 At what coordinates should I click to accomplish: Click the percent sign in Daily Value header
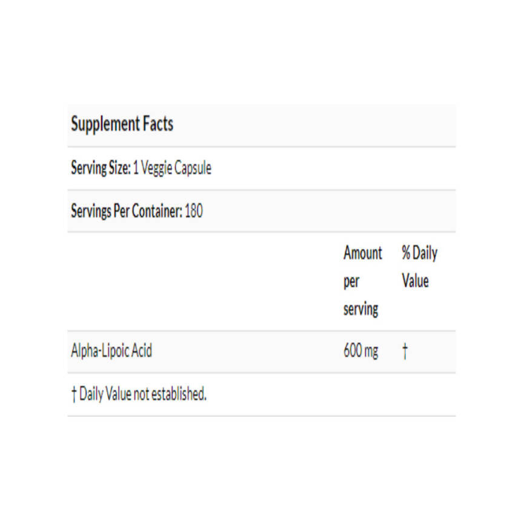pos(406,253)
